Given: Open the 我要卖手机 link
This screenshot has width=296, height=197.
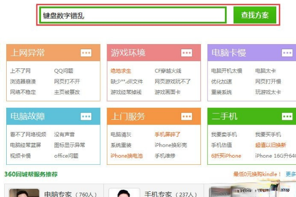Looking at the screenshot, I should click(224, 135).
